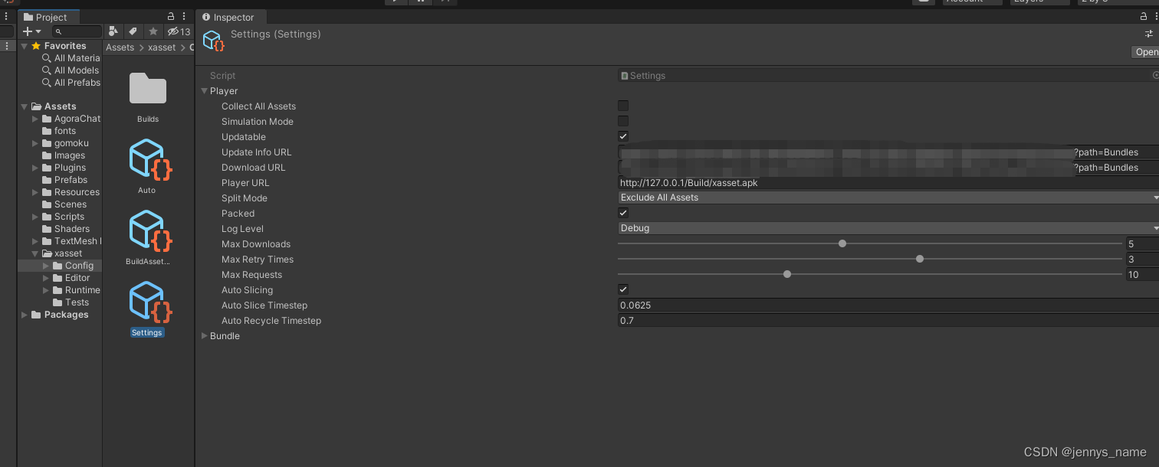This screenshot has height=467, width=1159.
Task: Open the search by type filter icon
Action: click(113, 31)
